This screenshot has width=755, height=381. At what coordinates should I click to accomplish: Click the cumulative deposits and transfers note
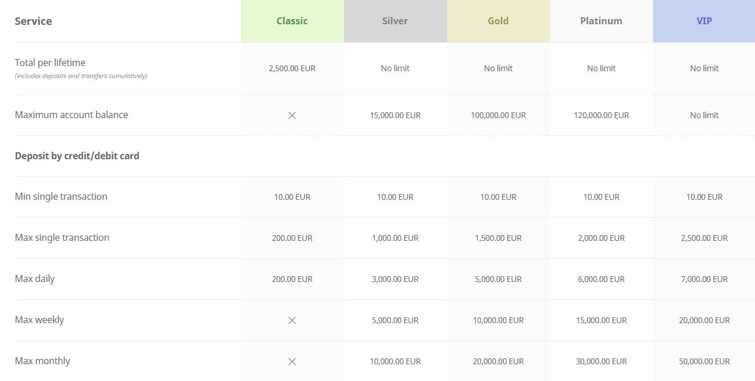(81, 76)
